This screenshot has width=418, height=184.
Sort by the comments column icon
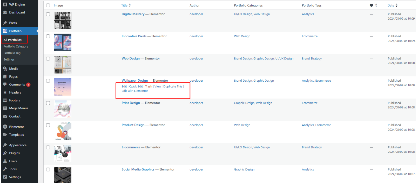[x=372, y=5]
